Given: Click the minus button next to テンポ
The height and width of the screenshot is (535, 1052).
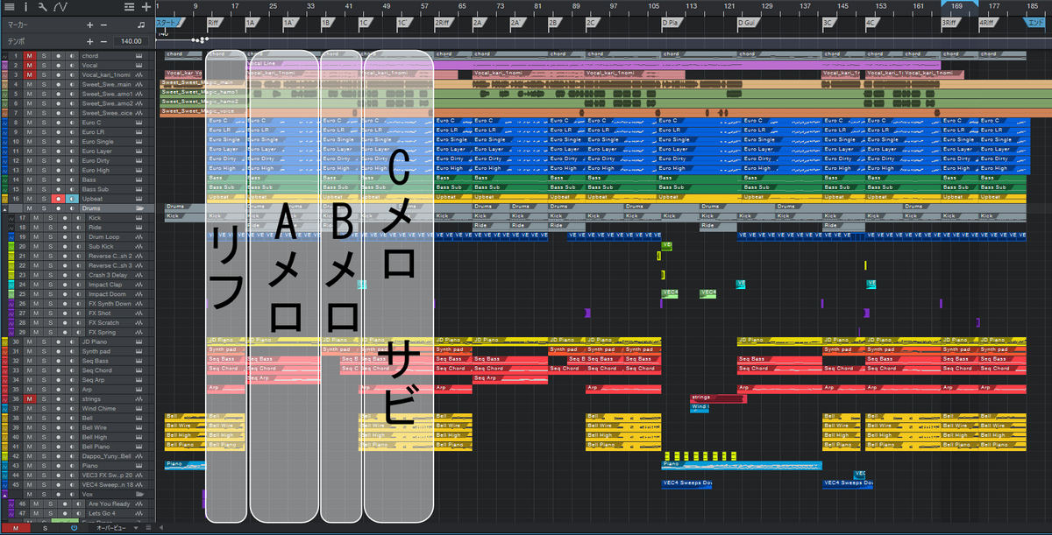Looking at the screenshot, I should pos(103,40).
